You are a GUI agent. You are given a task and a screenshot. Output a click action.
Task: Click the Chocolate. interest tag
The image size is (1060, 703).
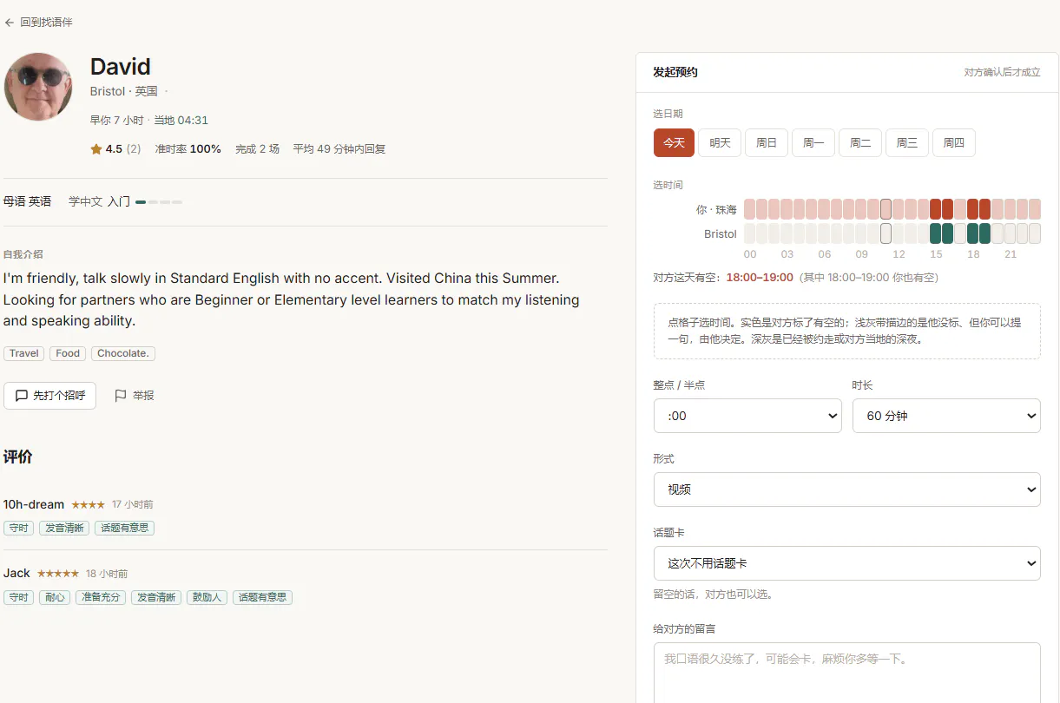coord(123,353)
